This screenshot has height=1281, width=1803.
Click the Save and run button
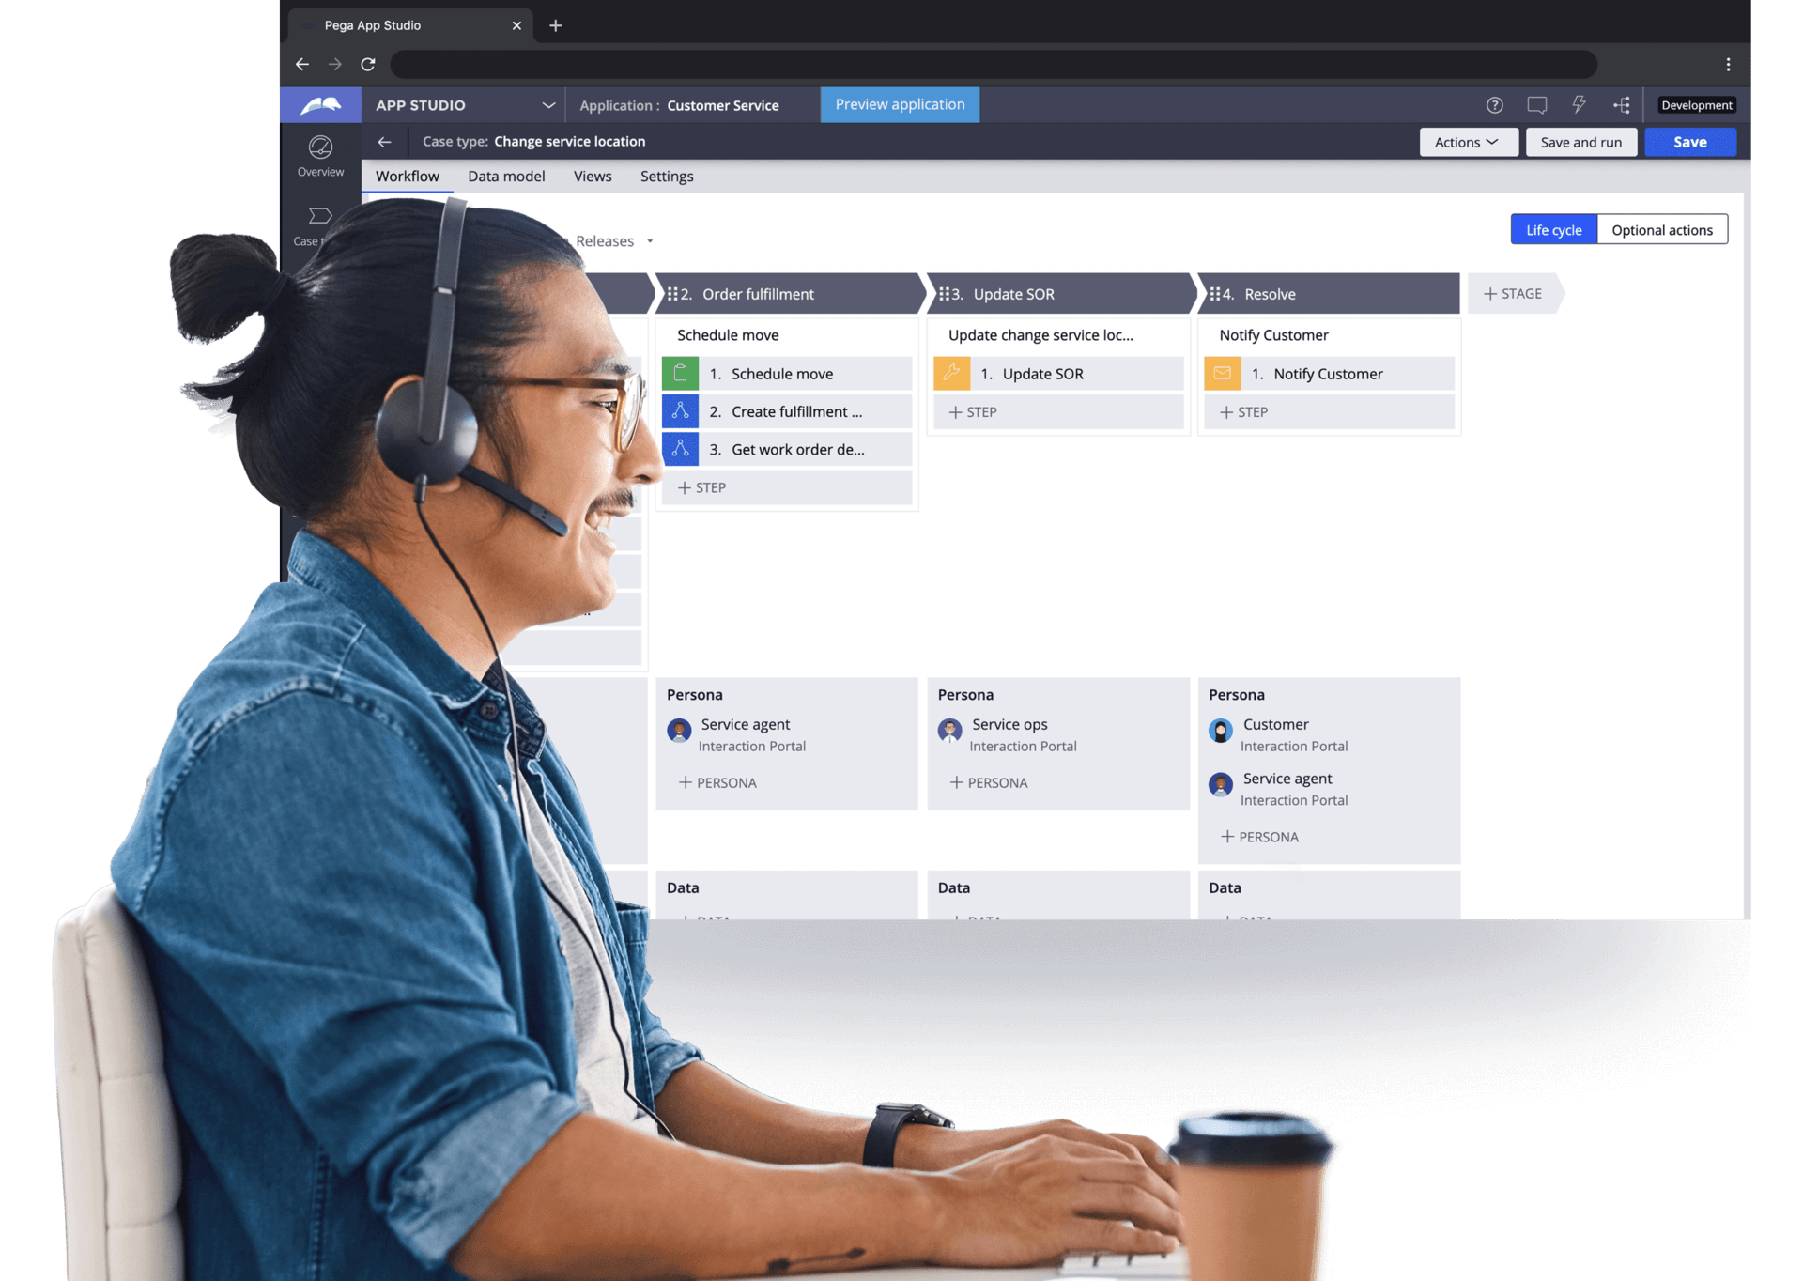pyautogui.click(x=1580, y=142)
